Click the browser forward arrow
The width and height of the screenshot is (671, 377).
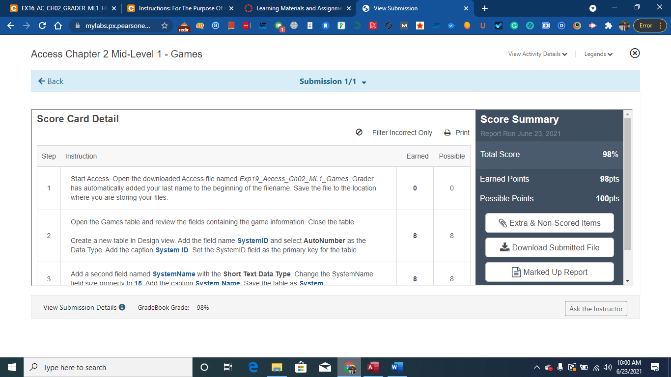pyautogui.click(x=27, y=26)
